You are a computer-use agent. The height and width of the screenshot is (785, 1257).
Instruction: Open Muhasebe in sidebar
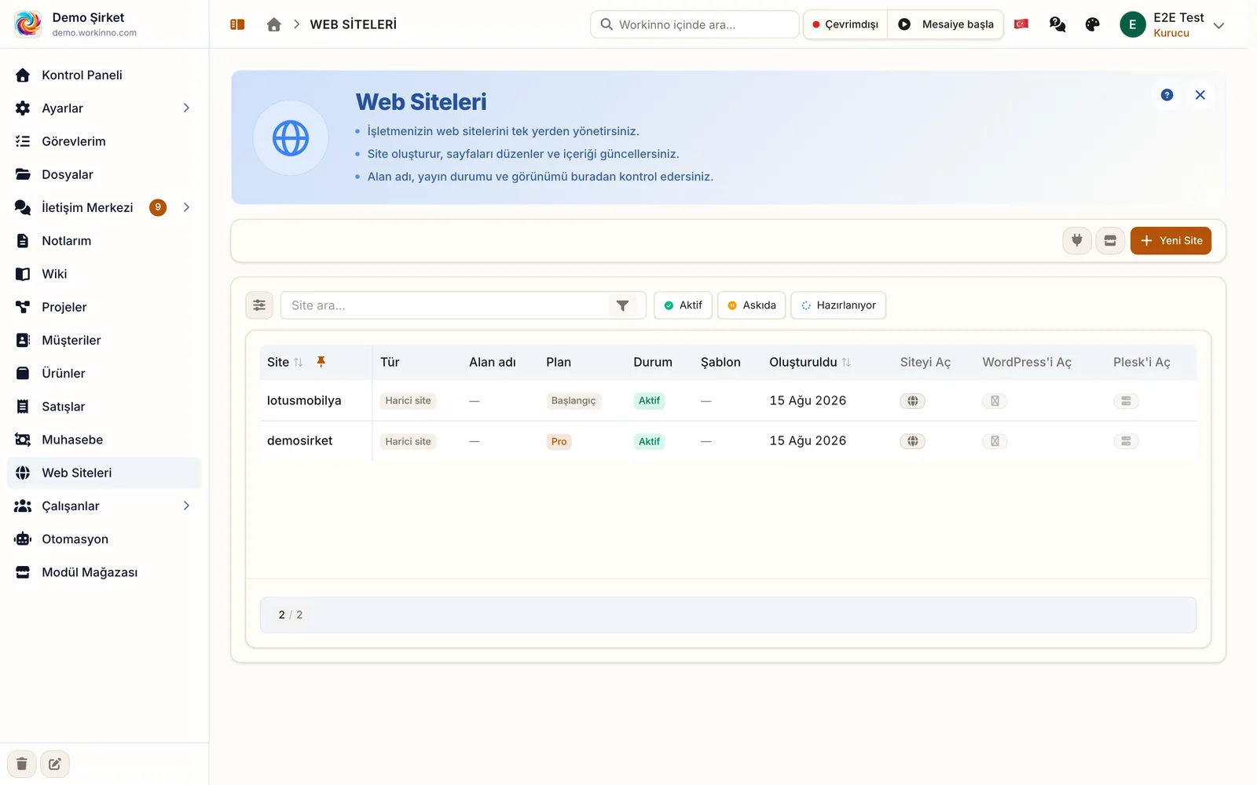tap(104, 440)
